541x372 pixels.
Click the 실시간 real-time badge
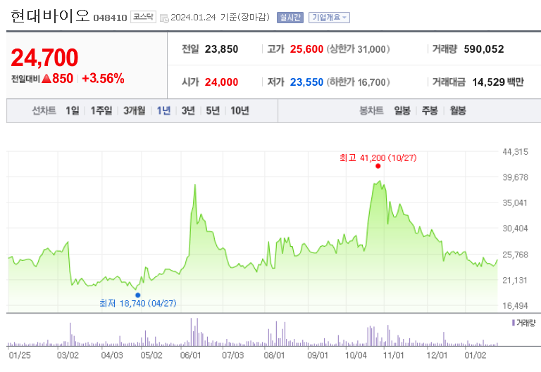[x=290, y=18]
